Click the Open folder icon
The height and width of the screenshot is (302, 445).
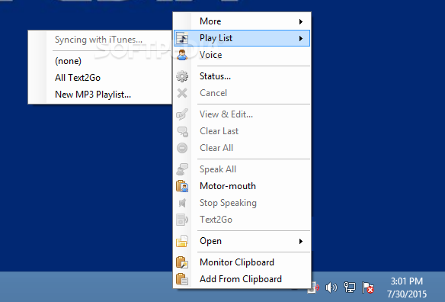point(182,241)
